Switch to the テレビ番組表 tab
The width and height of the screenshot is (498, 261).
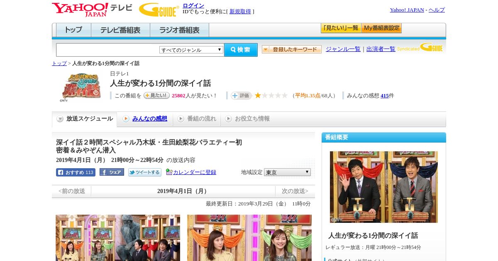coord(120,30)
